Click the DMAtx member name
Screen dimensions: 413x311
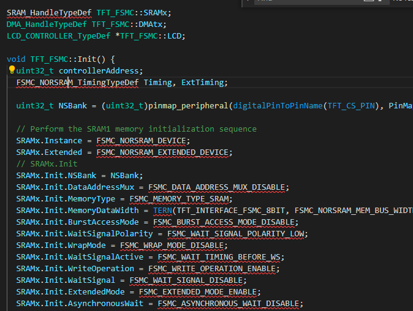pyautogui.click(x=150, y=24)
